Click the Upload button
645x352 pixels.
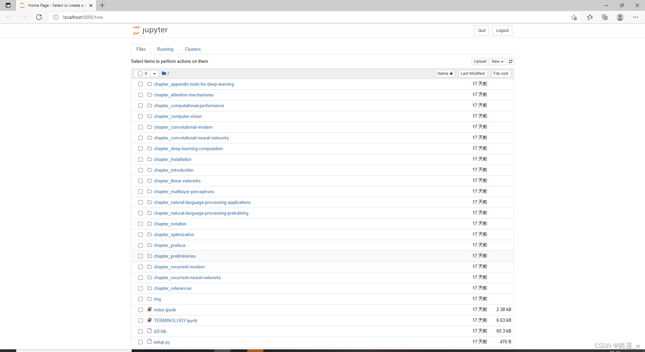(x=480, y=61)
